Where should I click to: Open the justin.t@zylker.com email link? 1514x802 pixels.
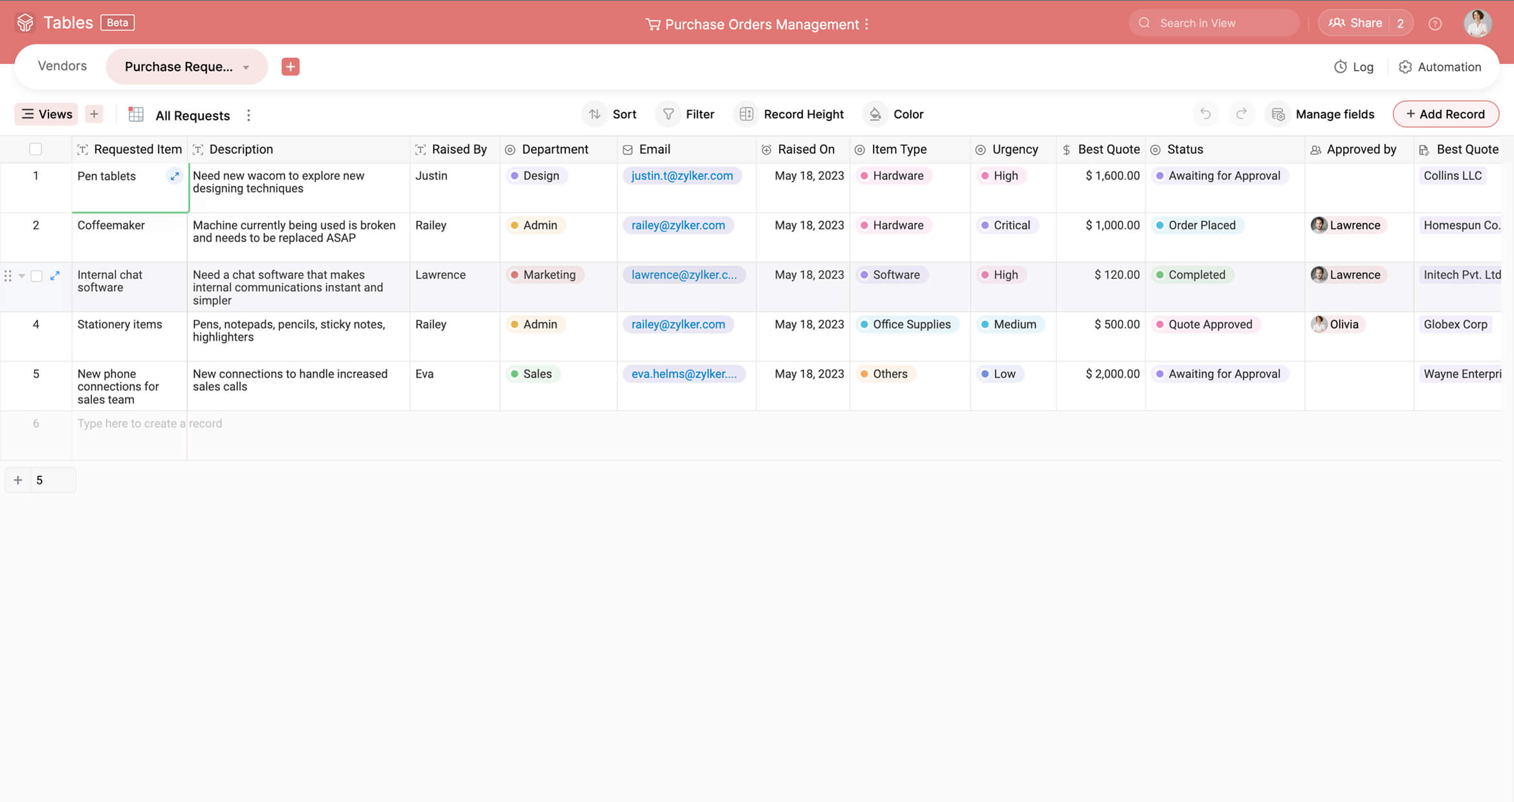[x=682, y=176]
